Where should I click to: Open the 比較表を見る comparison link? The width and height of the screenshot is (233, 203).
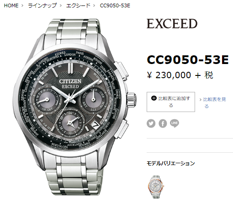tap(214, 102)
